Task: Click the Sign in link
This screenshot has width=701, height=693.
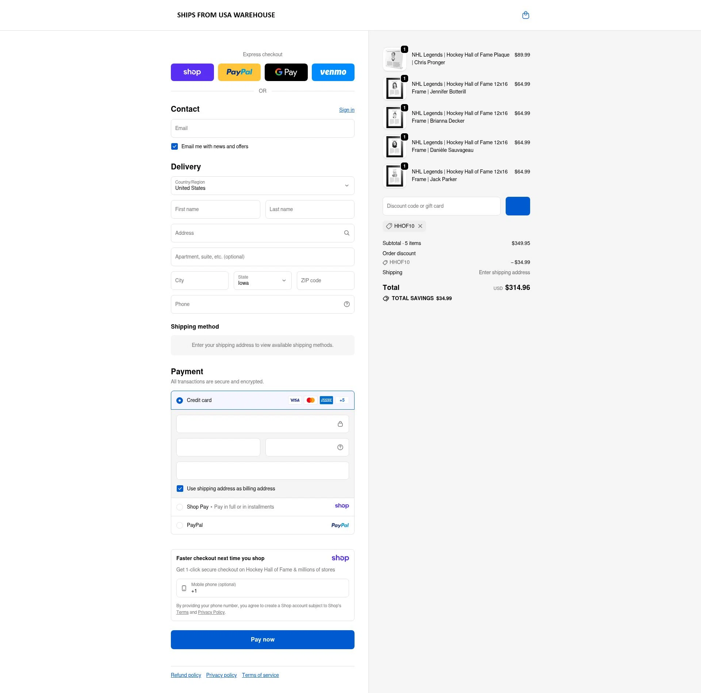Action: (x=346, y=110)
